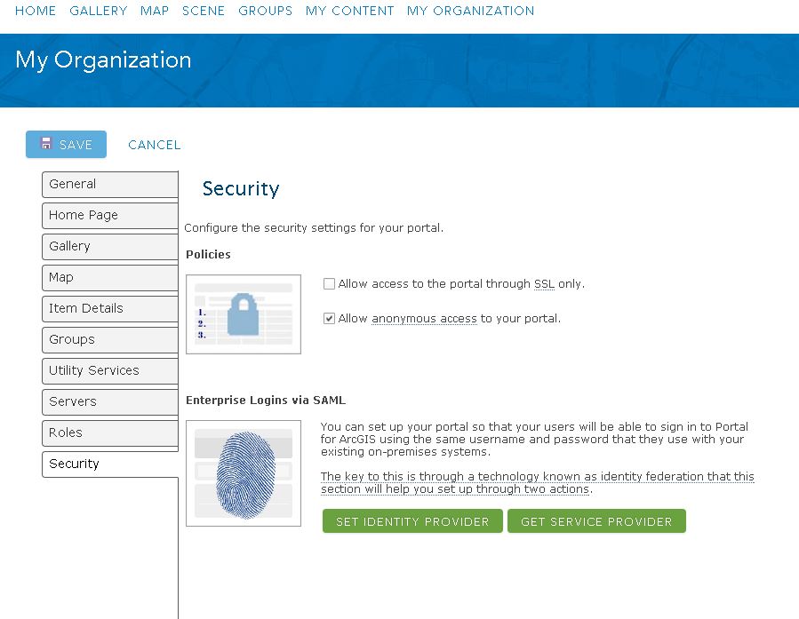Image resolution: width=799 pixels, height=619 pixels.
Task: Click the fingerprint SAML image
Action: point(243,472)
